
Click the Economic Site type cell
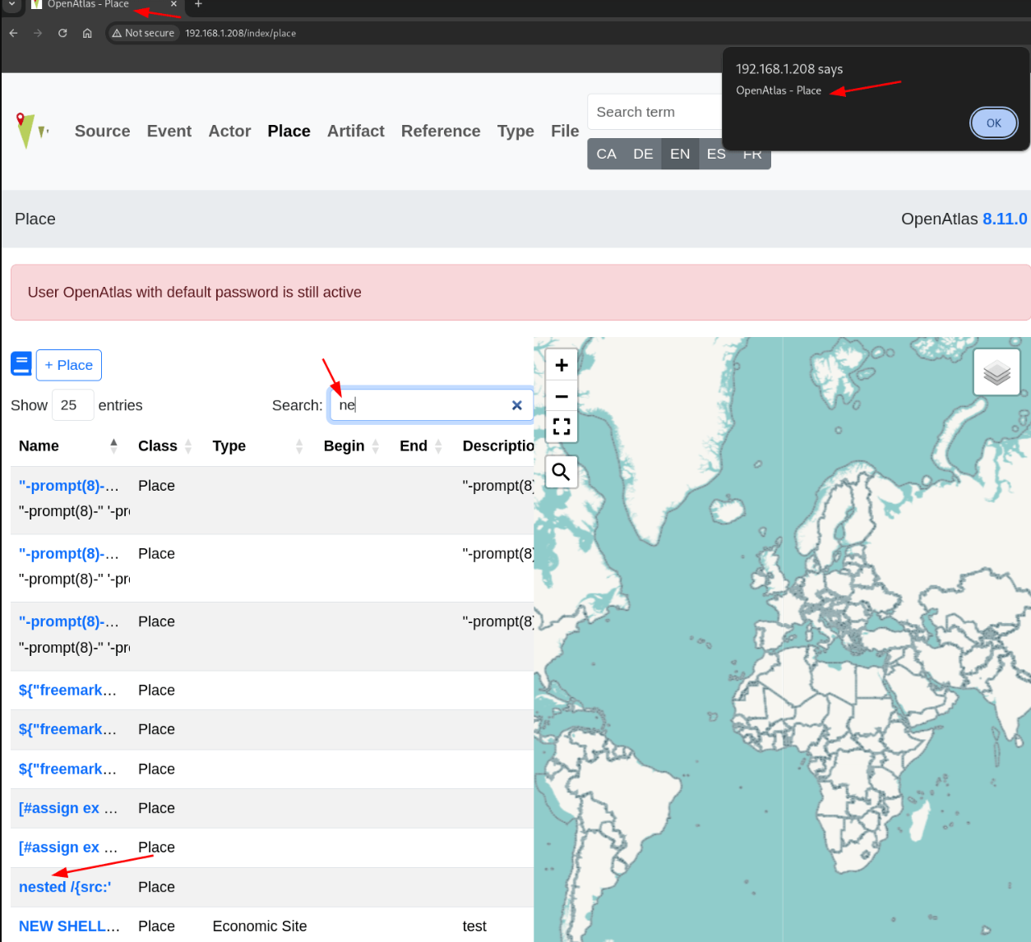coord(260,926)
